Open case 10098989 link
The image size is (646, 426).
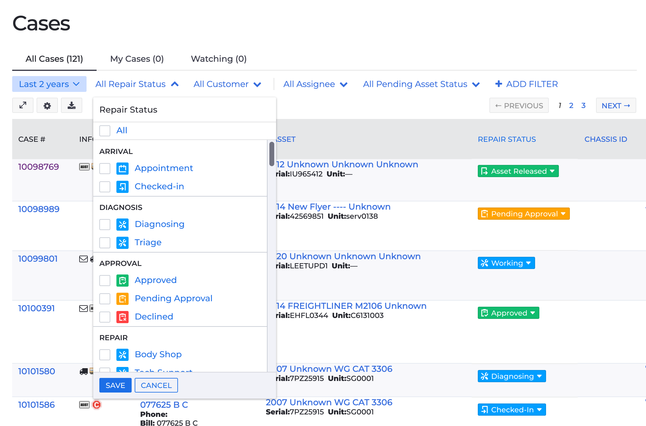39,209
